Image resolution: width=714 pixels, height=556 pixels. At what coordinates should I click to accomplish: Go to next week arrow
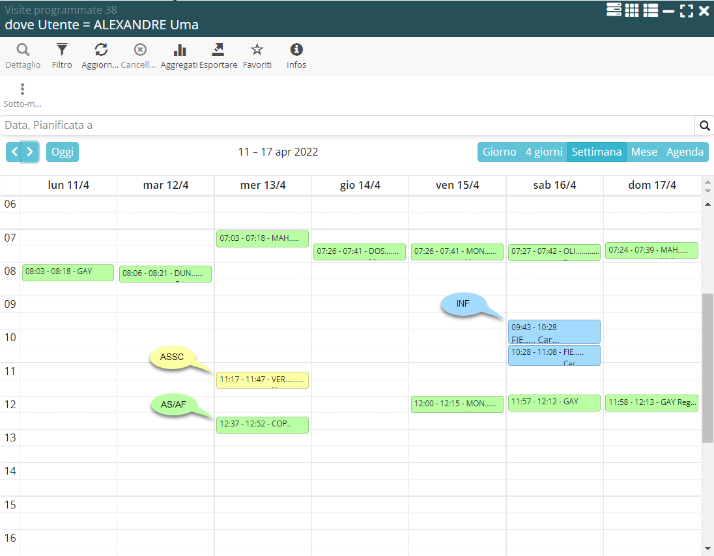pyautogui.click(x=31, y=152)
